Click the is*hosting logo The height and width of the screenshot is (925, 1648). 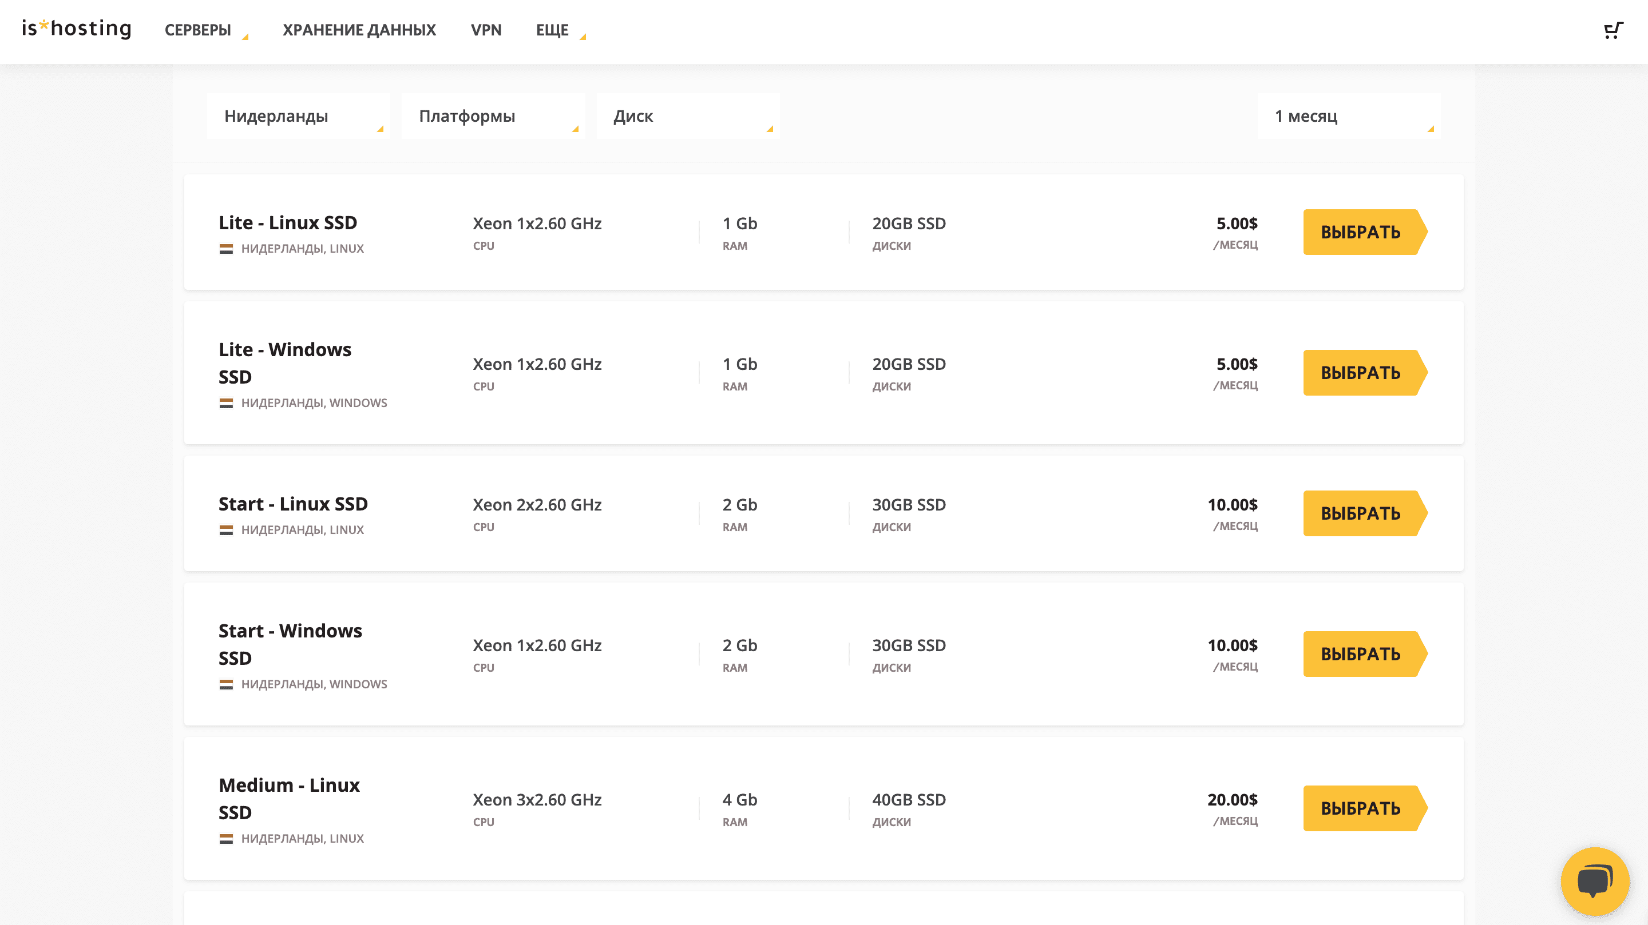click(77, 28)
